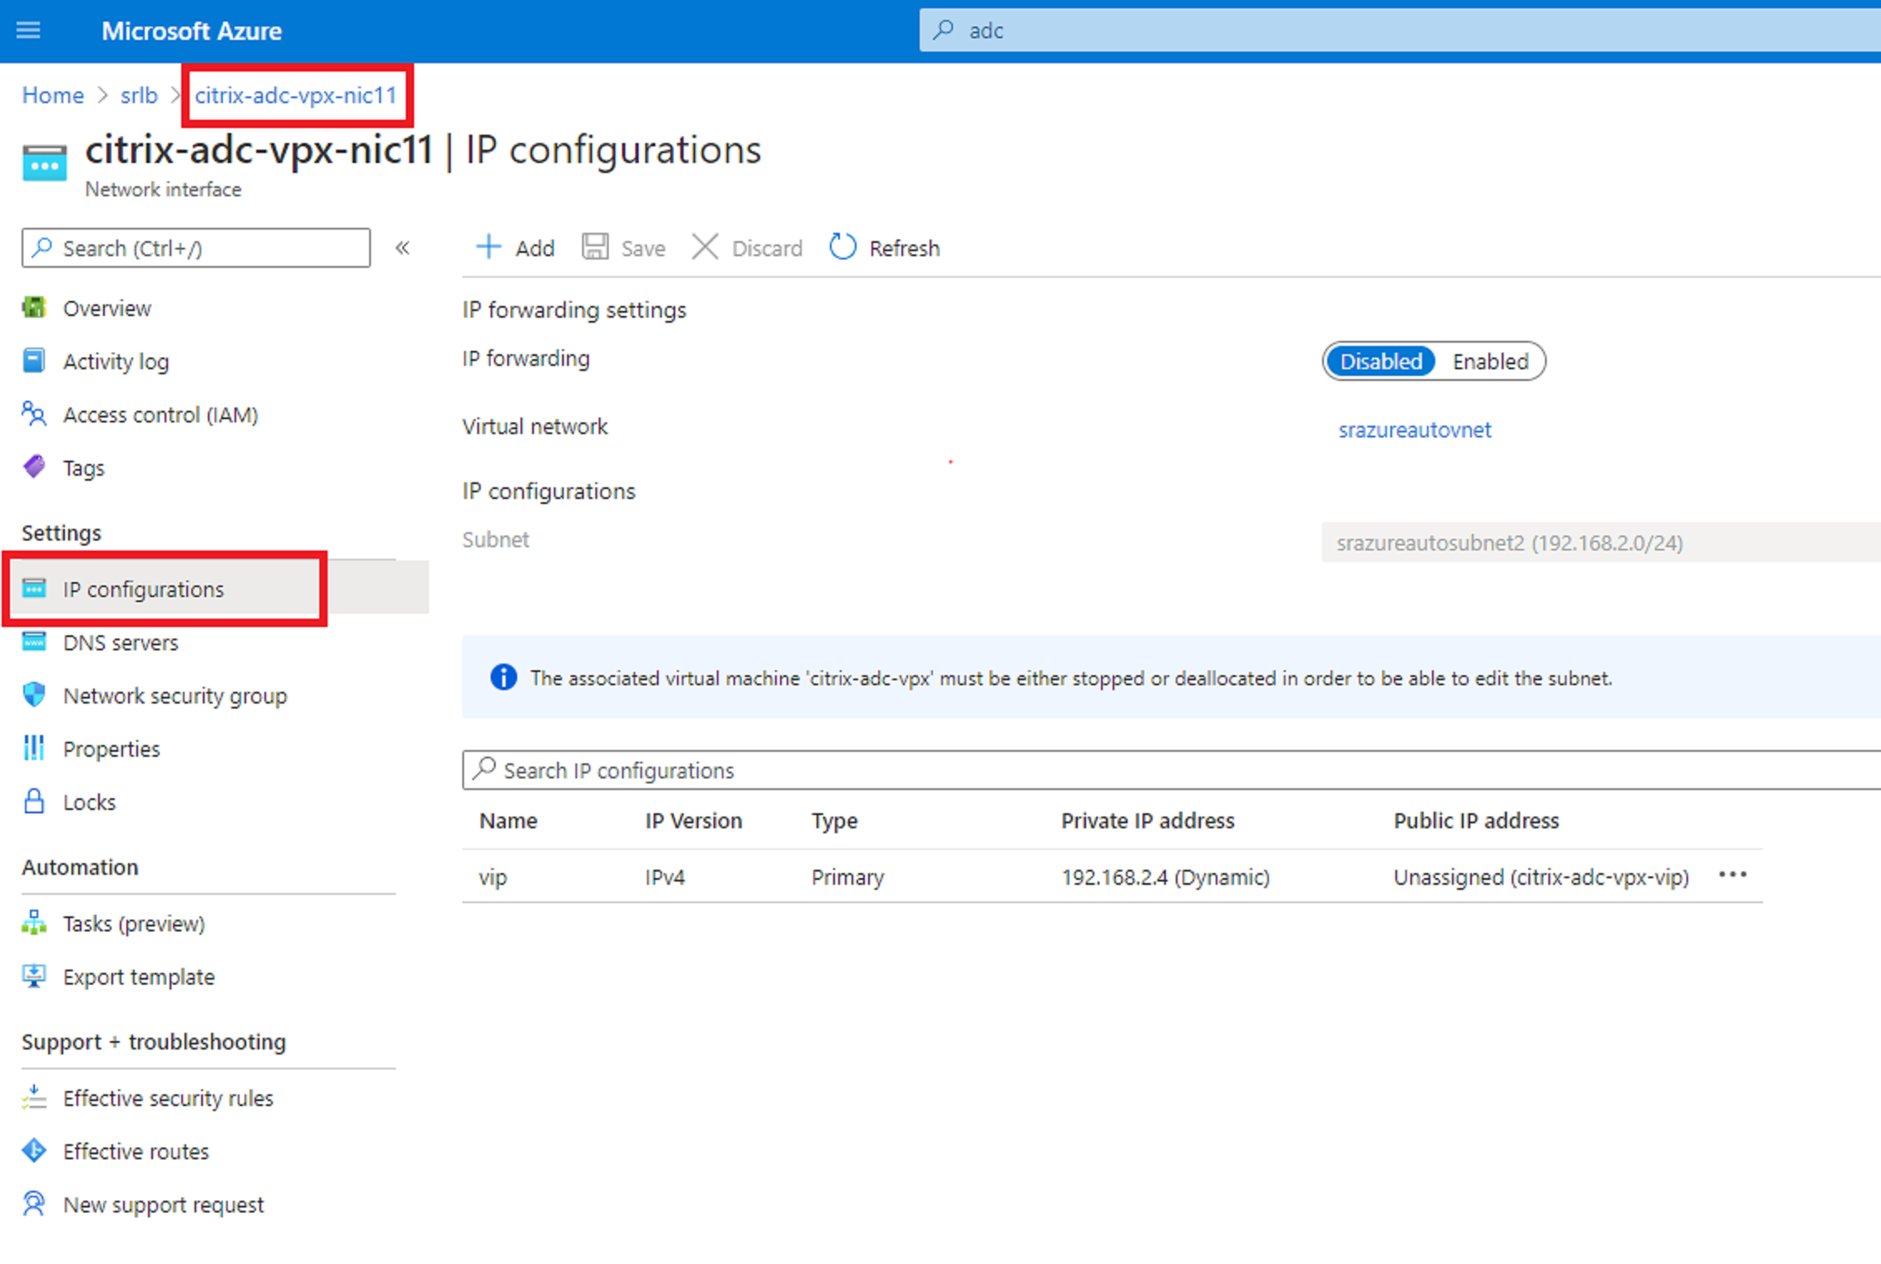Screen dimensions: 1881x1264
Task: Select IP configurations menu item
Action: pos(146,588)
